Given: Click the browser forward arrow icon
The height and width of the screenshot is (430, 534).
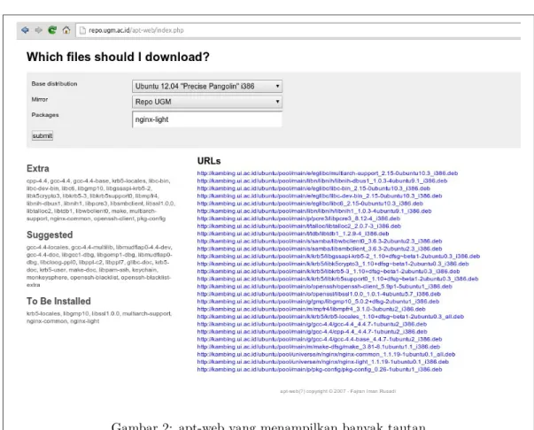Looking at the screenshot, I should (x=38, y=30).
